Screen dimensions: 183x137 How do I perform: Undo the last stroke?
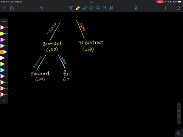tap(42, 8)
